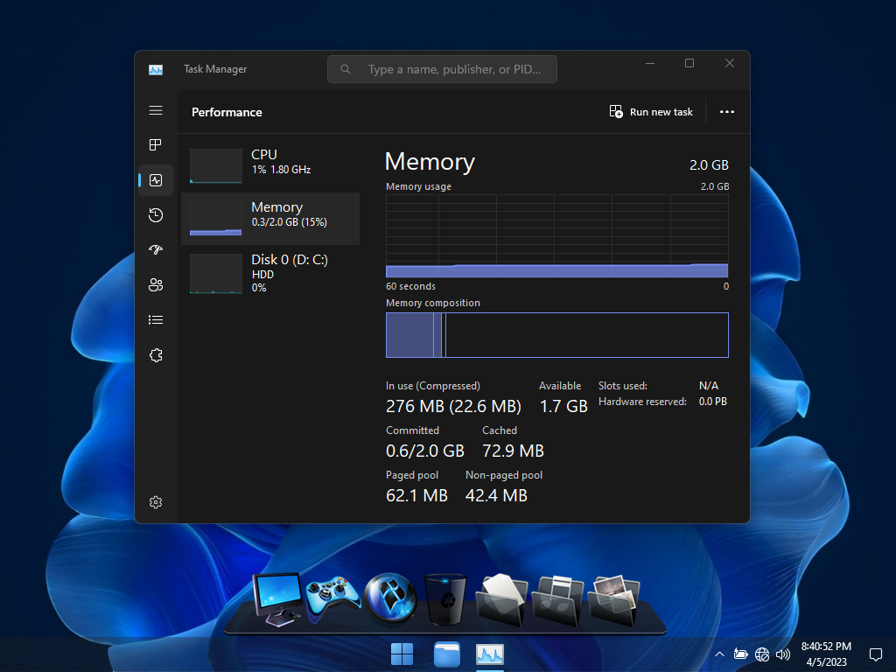The width and height of the screenshot is (896, 672).
Task: Open the taskbar clock and date
Action: tap(826, 654)
